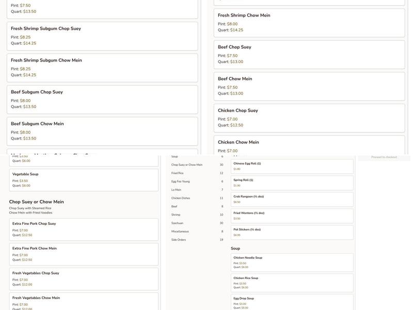This screenshot has height=310, width=413.
Task: Click the Chicken Chop Suey card
Action: point(309,118)
